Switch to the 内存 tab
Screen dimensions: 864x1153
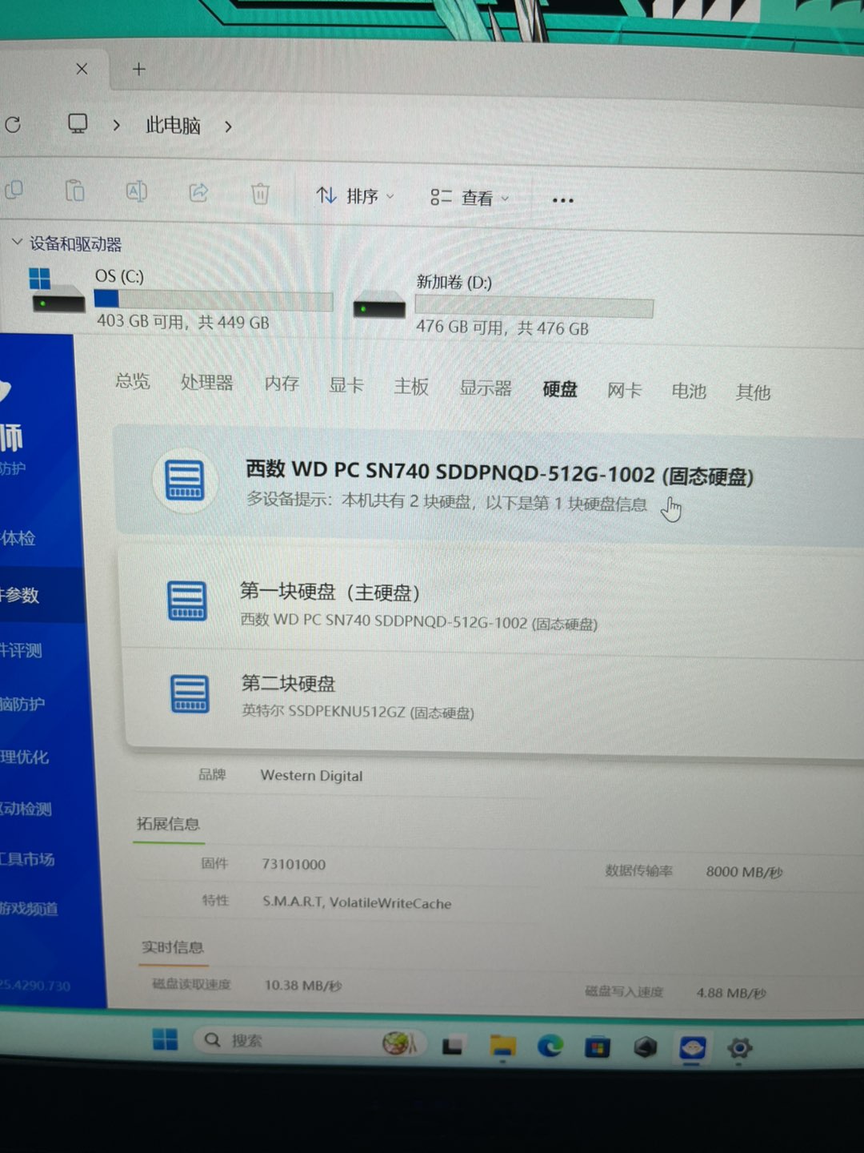pyautogui.click(x=282, y=384)
